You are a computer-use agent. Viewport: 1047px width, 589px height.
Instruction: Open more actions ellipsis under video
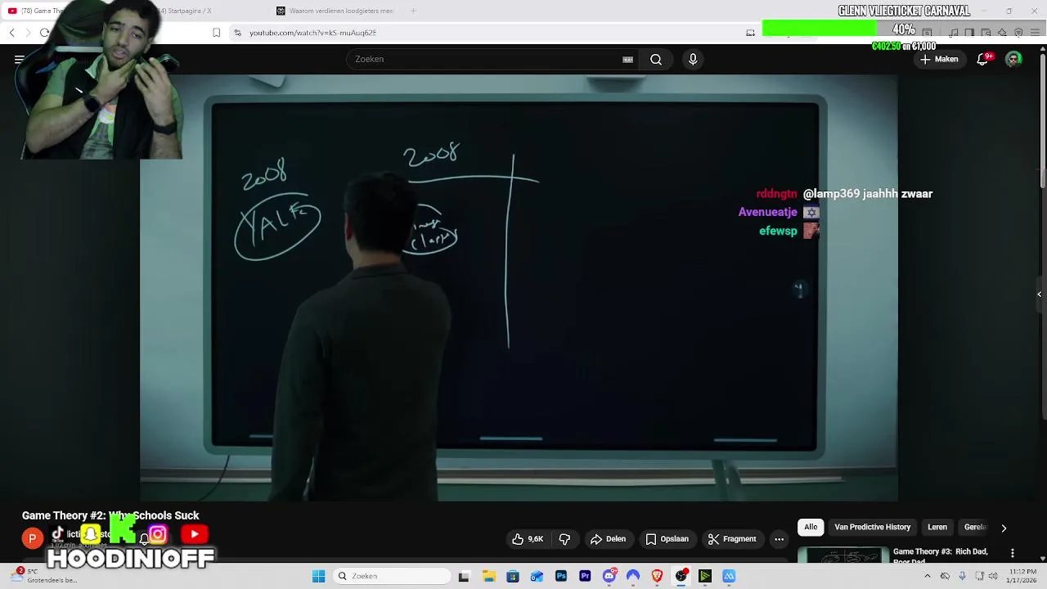779,539
